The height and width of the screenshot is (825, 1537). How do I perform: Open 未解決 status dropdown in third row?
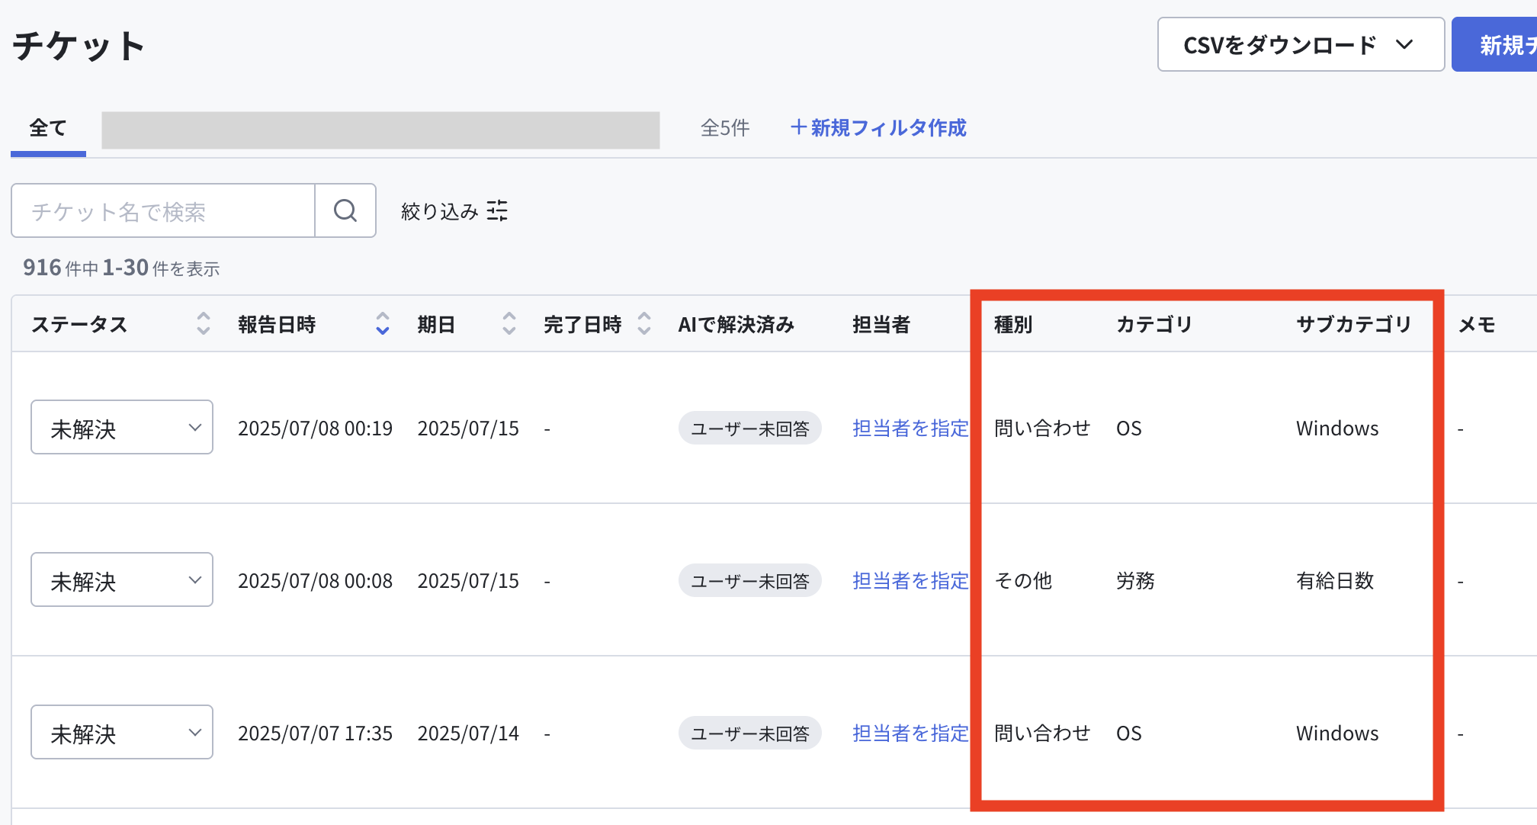click(x=122, y=732)
